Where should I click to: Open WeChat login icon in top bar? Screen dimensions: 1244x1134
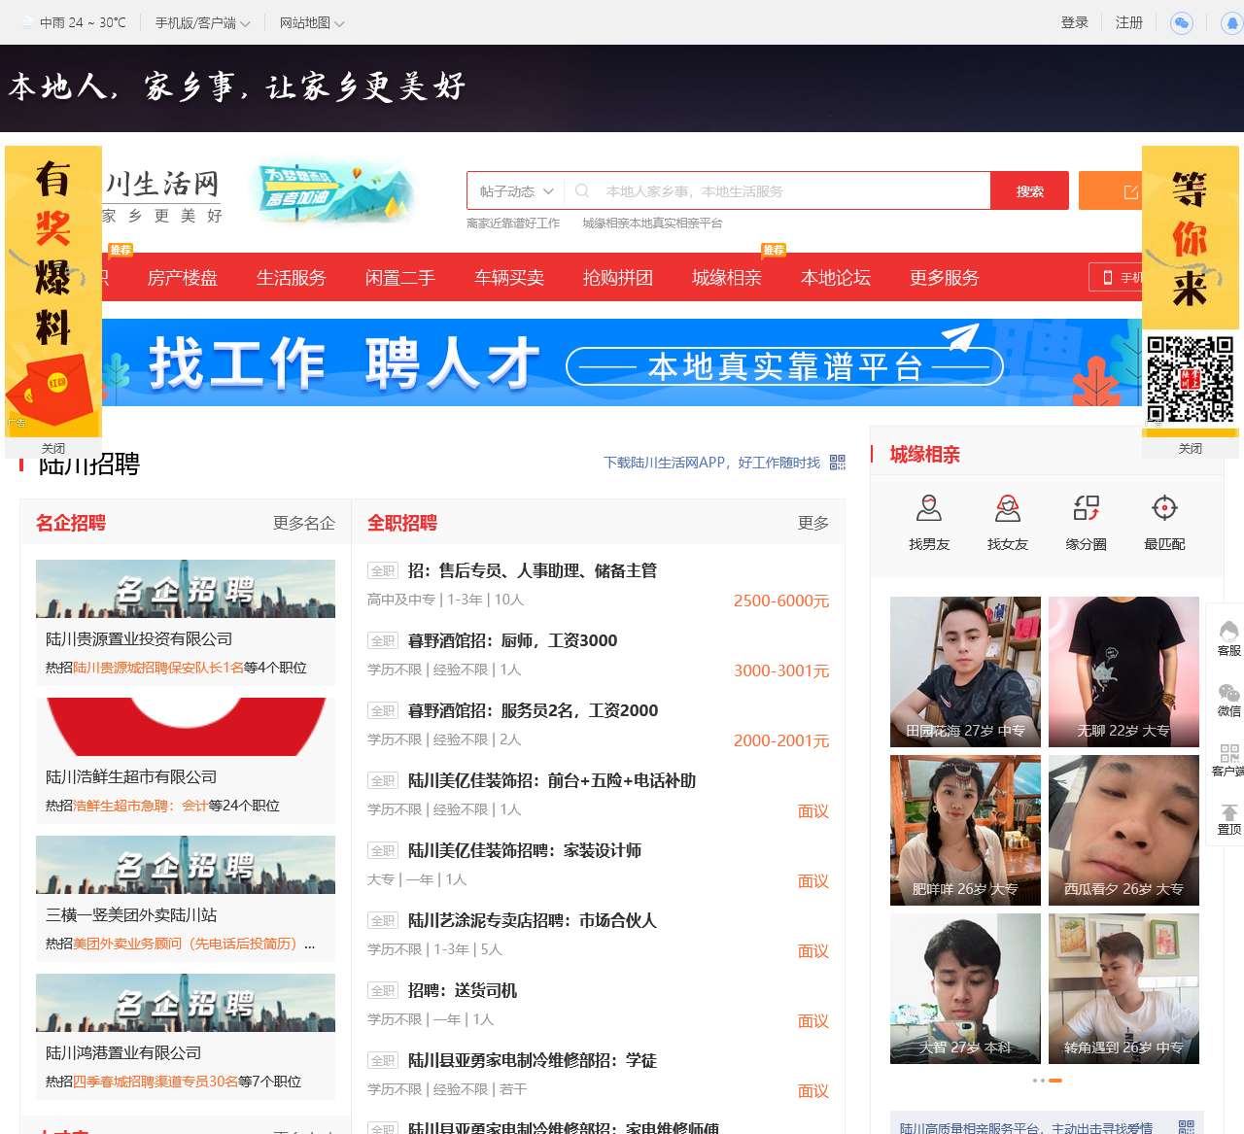click(x=1182, y=23)
